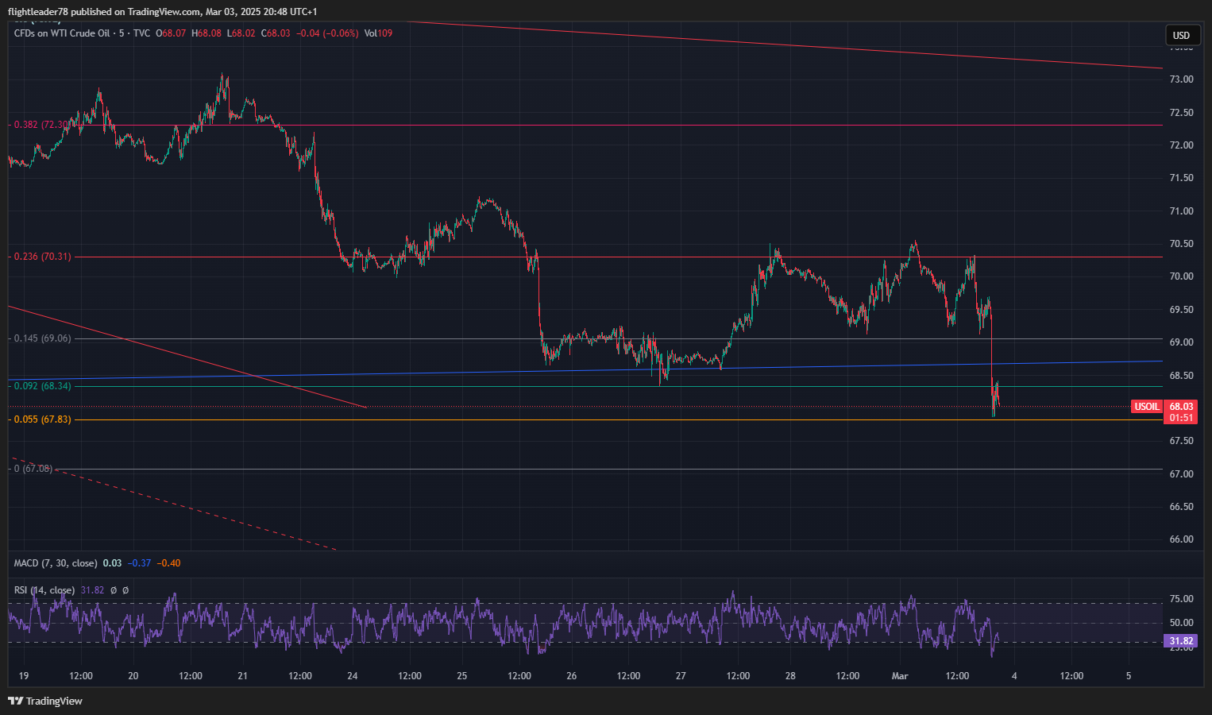Click the 72.00 price axis label
Image resolution: width=1212 pixels, height=715 pixels.
(x=1181, y=145)
